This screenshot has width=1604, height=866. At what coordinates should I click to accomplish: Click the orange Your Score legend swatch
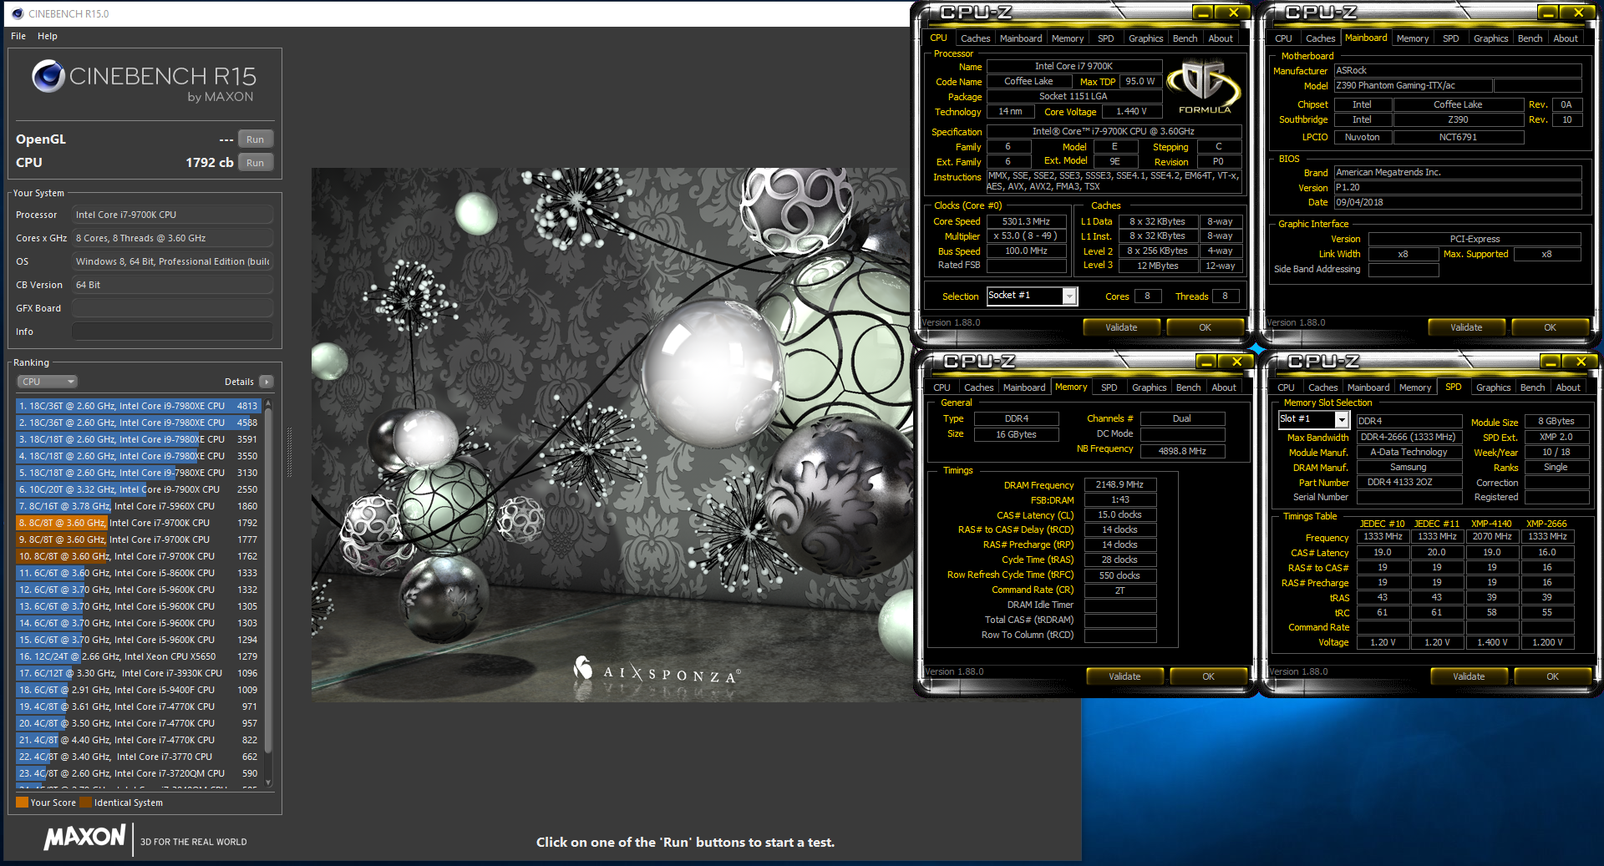(x=22, y=803)
